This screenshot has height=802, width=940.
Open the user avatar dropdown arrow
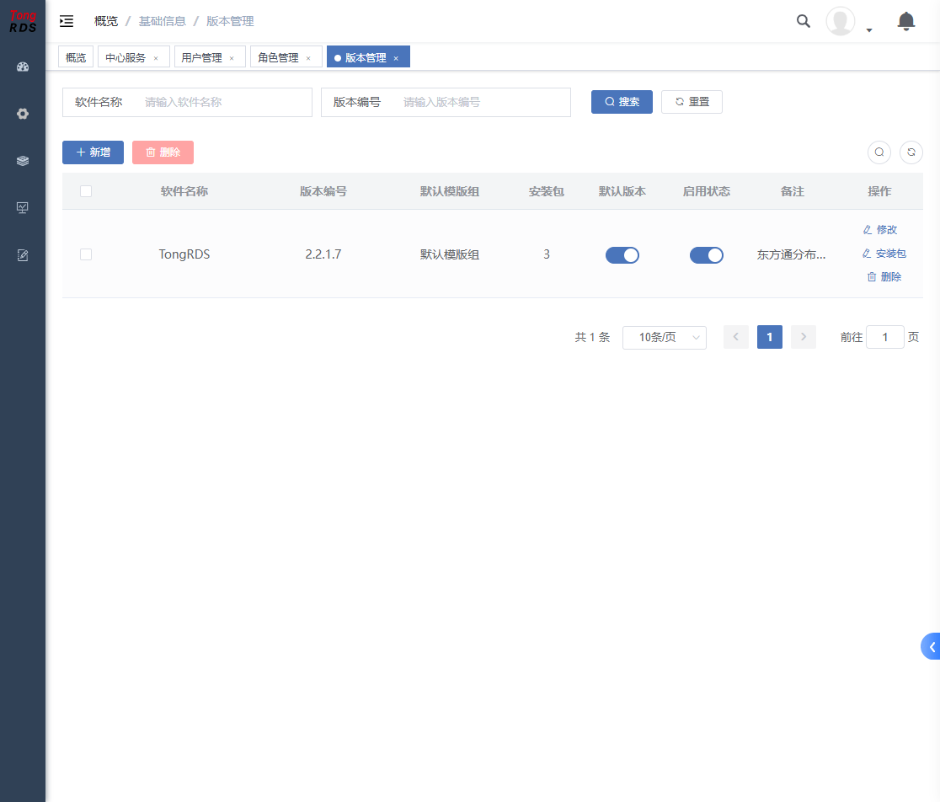pyautogui.click(x=869, y=30)
